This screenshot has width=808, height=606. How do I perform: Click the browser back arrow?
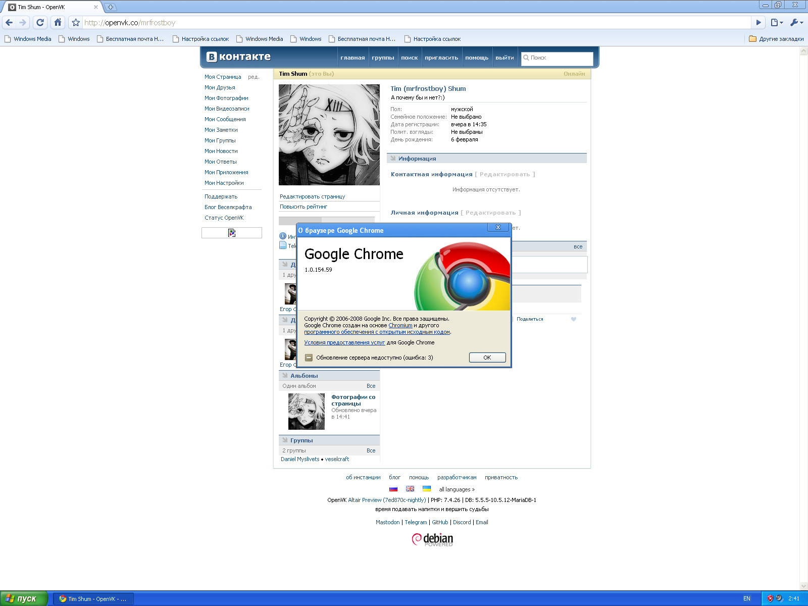(9, 22)
